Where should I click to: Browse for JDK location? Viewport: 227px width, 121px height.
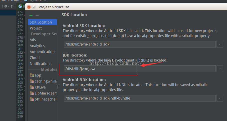coord(220,69)
